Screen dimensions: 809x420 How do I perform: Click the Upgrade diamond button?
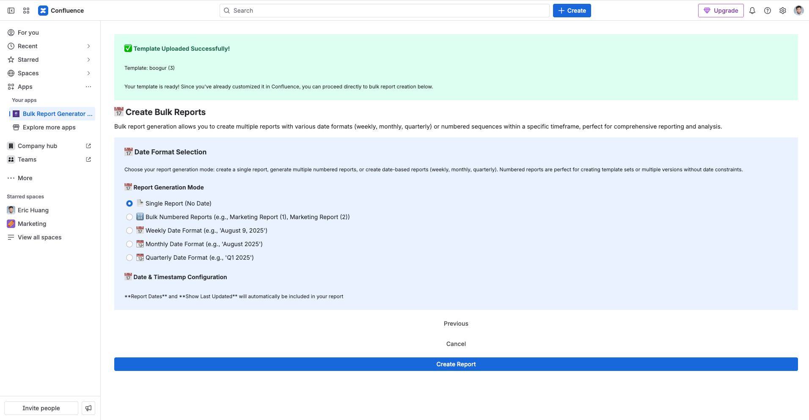point(721,11)
